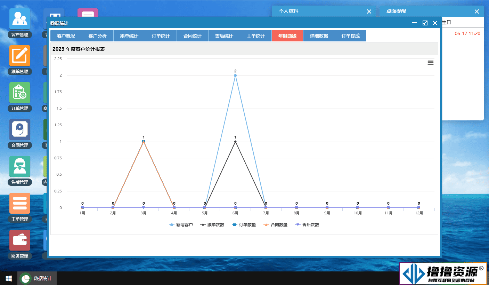Image resolution: width=489 pixels, height=285 pixels.
Task: Select the 年度曲线 tab
Action: tap(287, 36)
